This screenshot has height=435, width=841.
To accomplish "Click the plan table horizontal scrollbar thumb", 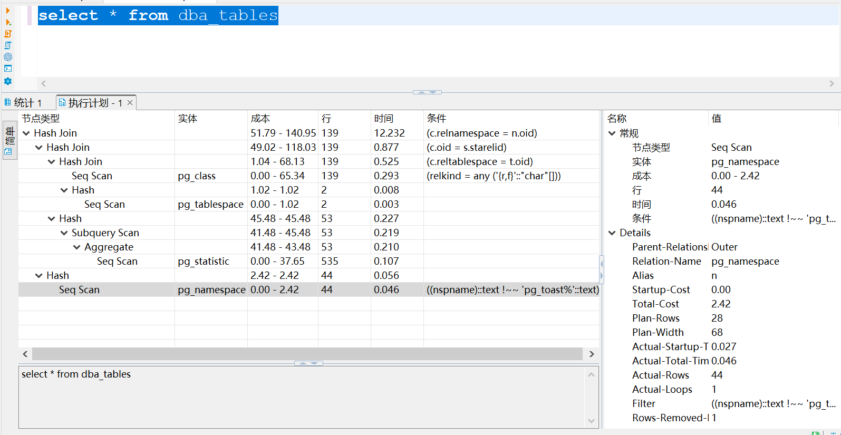I will [x=307, y=354].
